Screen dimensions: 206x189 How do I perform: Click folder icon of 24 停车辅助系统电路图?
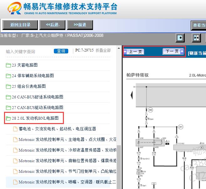(8, 76)
